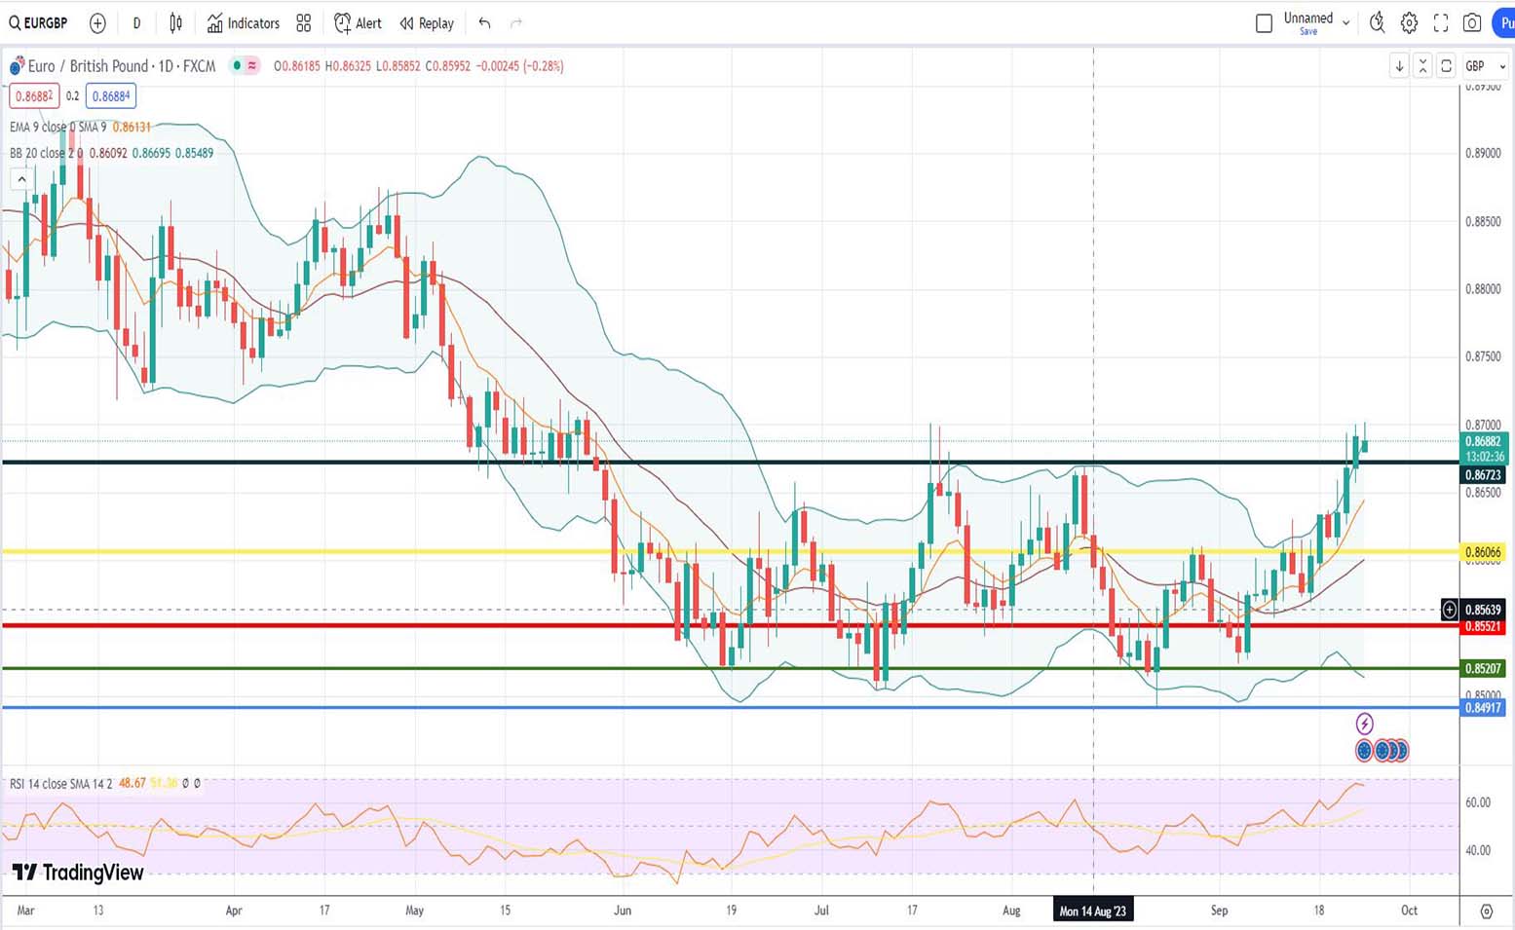This screenshot has height=930, width=1515.
Task: Open the candlestick chart style selector
Action: pyautogui.click(x=175, y=23)
